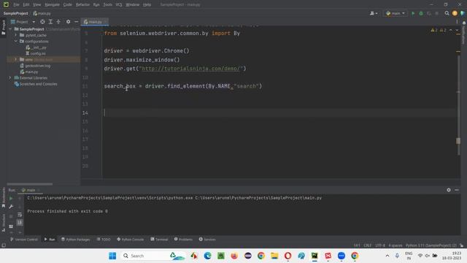Screen dimensions: 467x263
Task: Expand all items in Project panel
Action: coord(50,22)
